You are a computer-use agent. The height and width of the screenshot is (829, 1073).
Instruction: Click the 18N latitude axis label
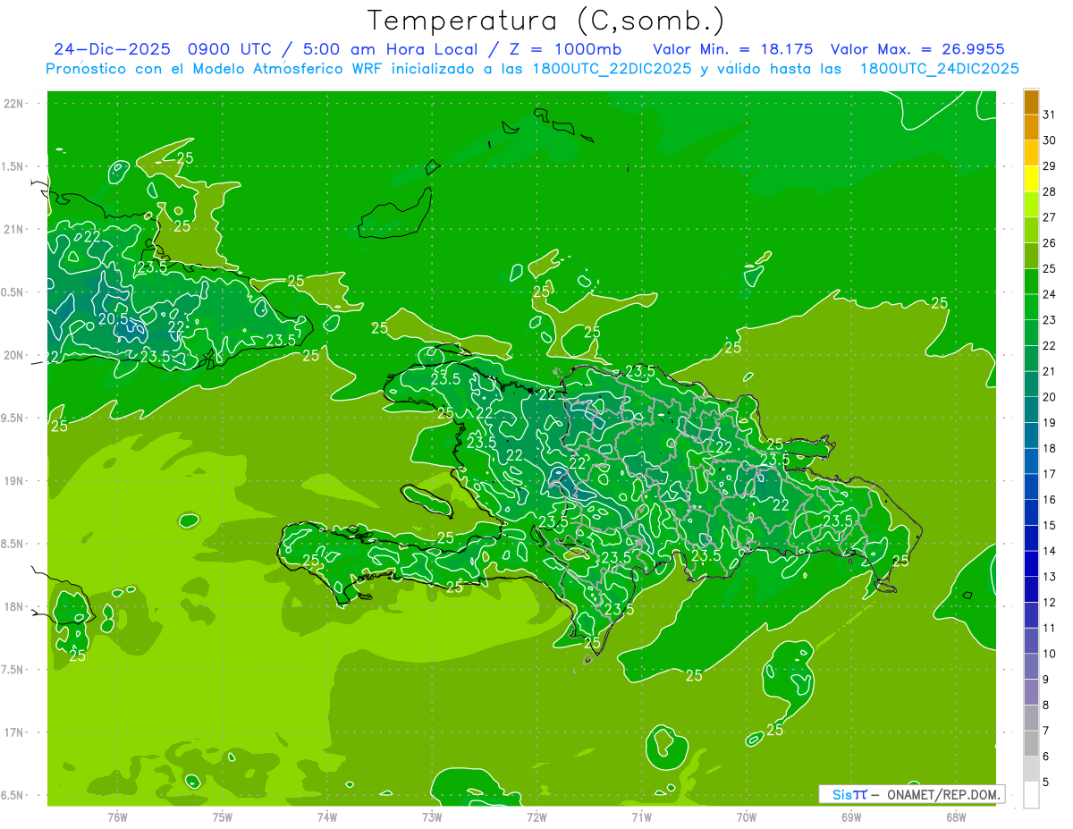[x=14, y=606]
